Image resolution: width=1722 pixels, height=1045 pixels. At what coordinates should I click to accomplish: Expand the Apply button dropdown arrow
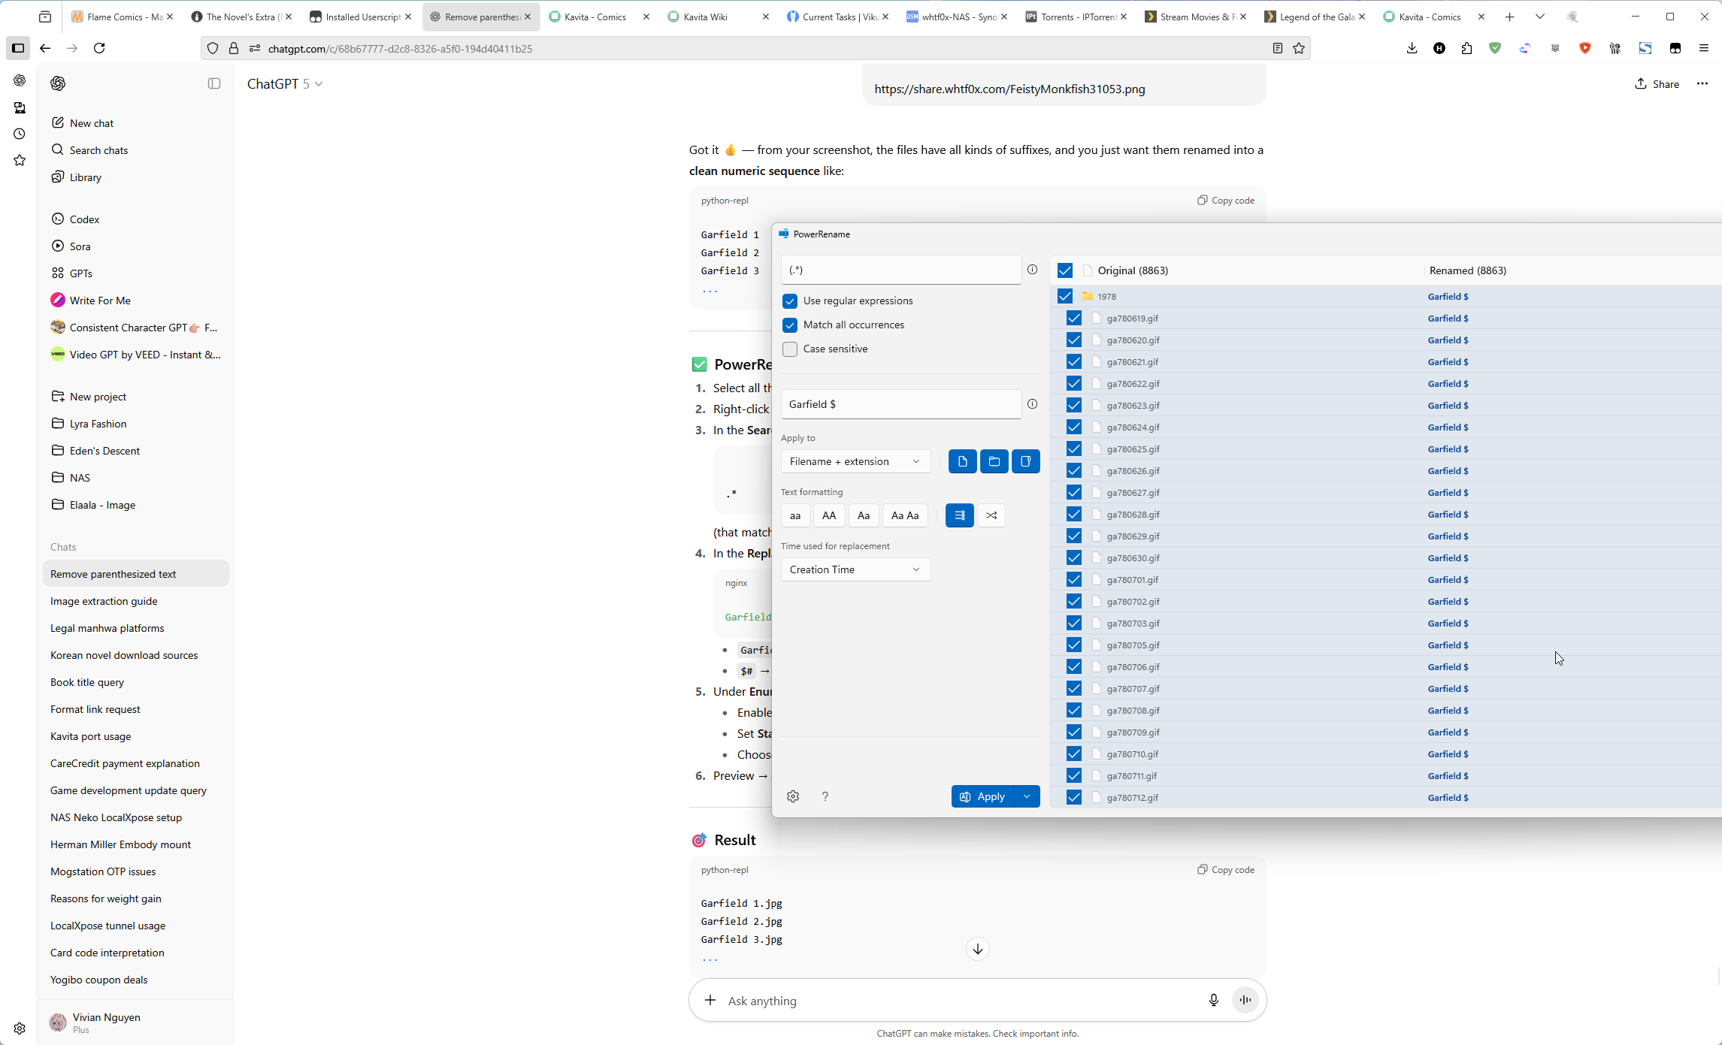[x=1027, y=796]
